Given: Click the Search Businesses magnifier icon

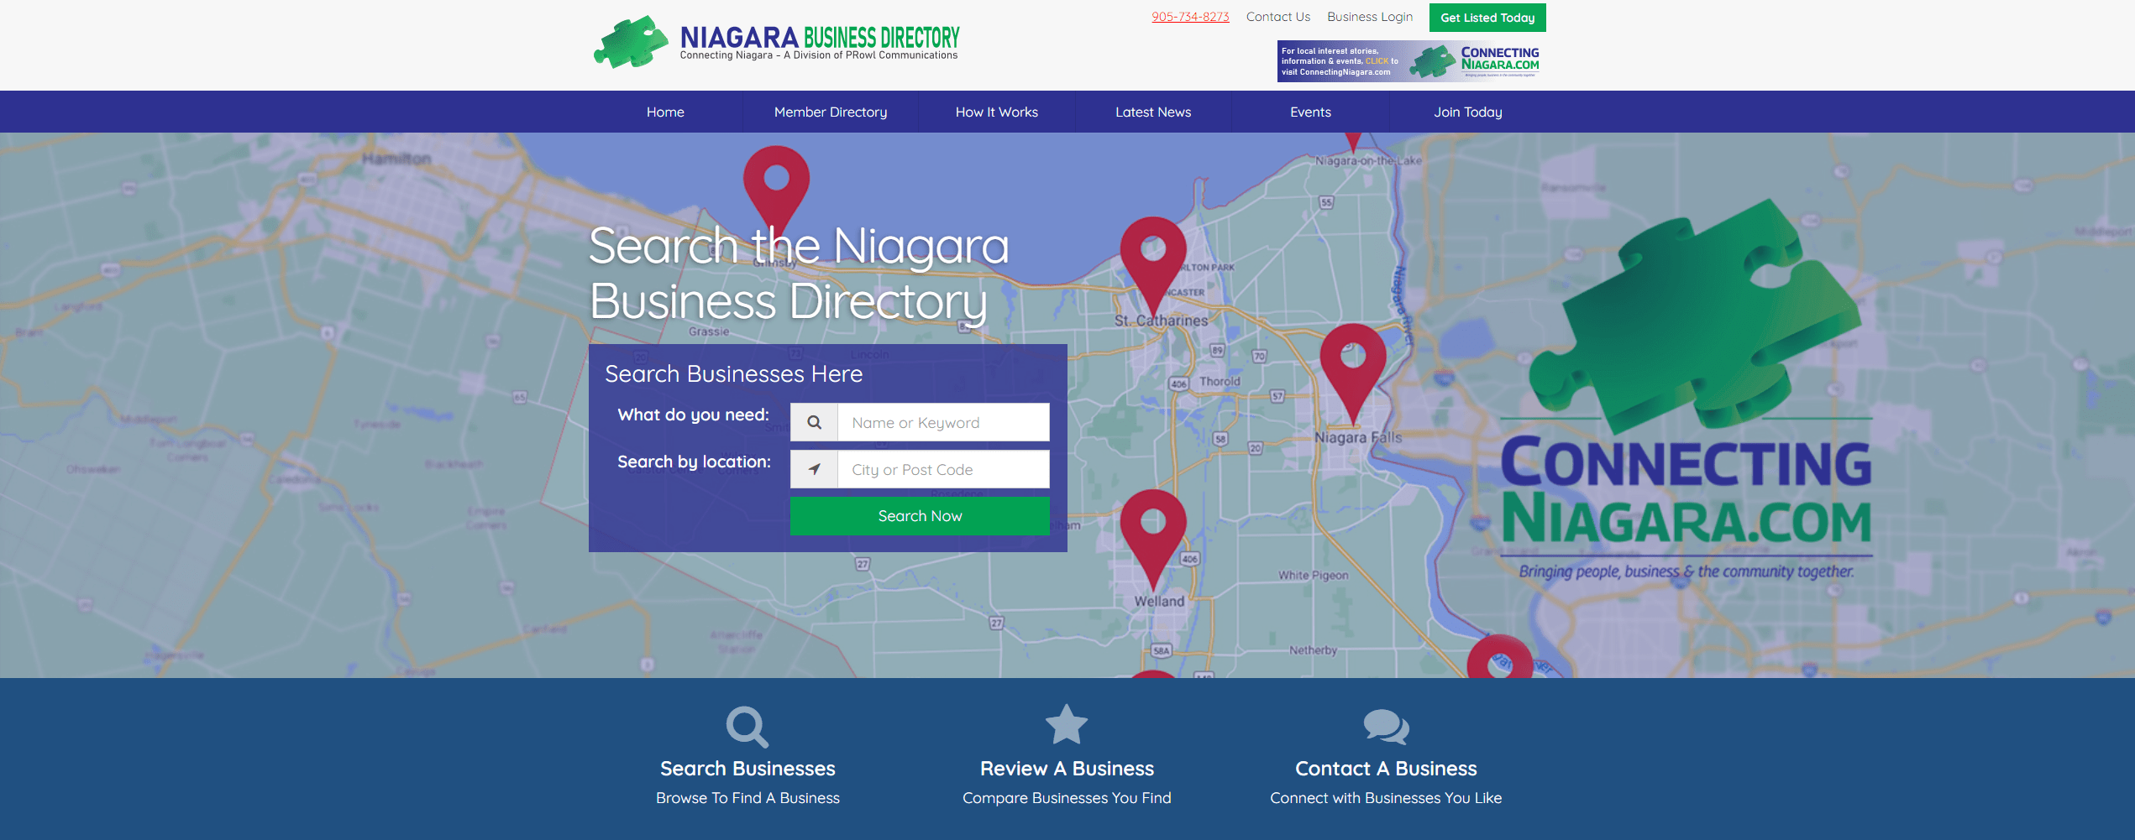Looking at the screenshot, I should click(x=748, y=727).
